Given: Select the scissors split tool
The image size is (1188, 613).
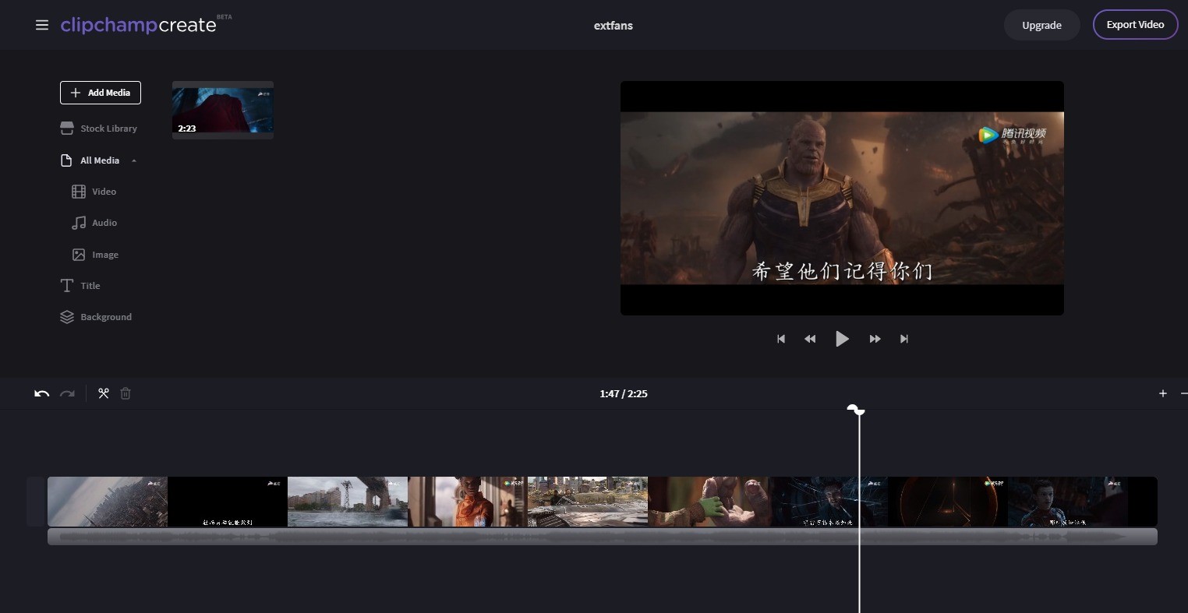Looking at the screenshot, I should click(x=103, y=393).
